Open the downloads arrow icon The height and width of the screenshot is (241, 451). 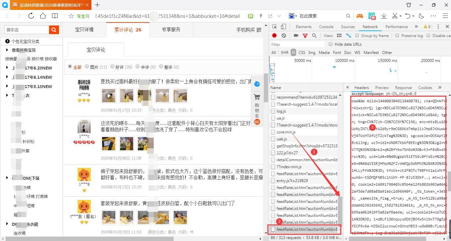tap(384, 16)
